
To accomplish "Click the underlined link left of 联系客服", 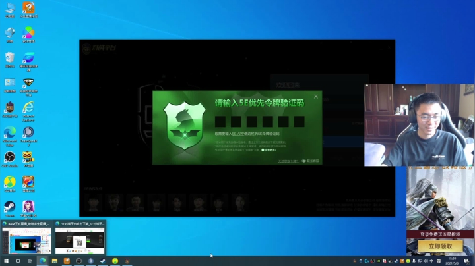I will [x=288, y=161].
